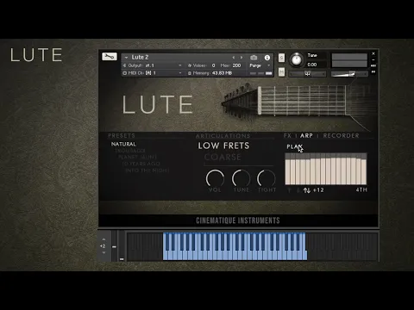Switch to the ARP tab
Image resolution: width=414 pixels, height=310 pixels.
pos(306,135)
